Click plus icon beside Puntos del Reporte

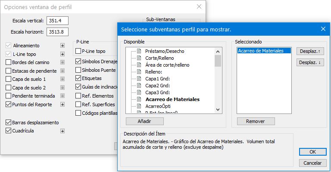(x=62, y=104)
